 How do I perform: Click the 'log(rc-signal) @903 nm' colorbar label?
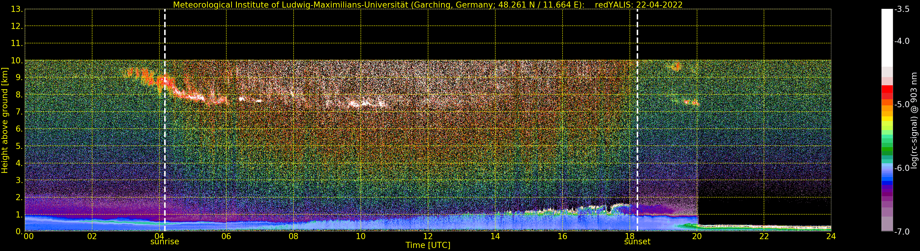pos(914,120)
